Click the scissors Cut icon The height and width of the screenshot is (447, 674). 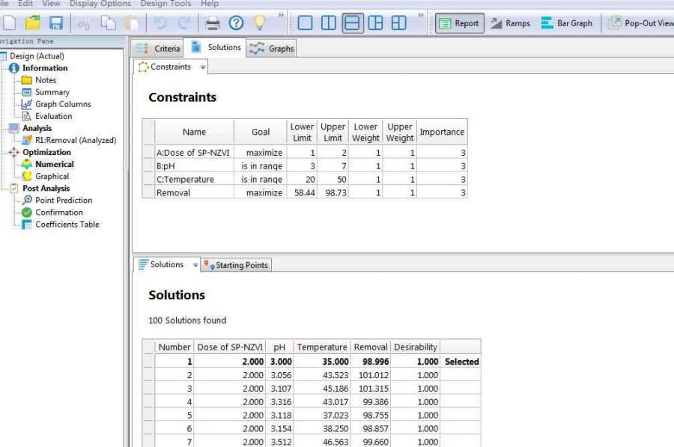(84, 23)
